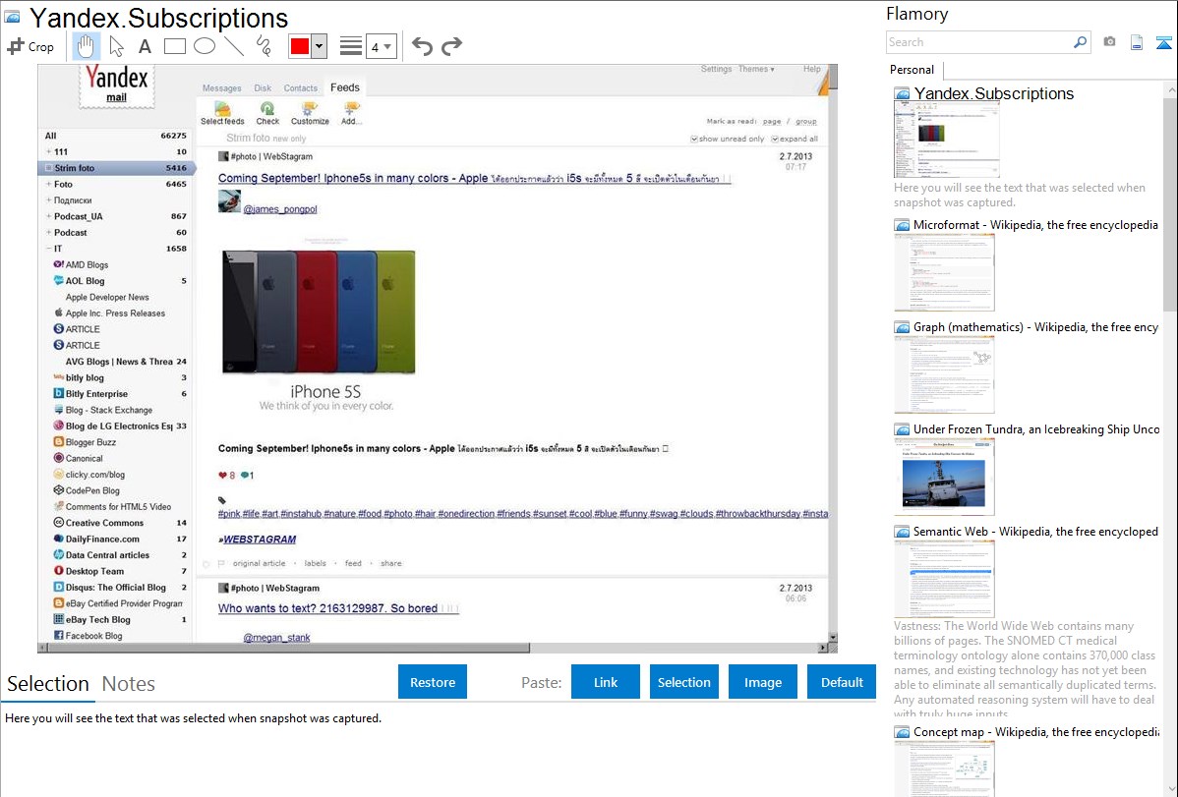The width and height of the screenshot is (1178, 797).
Task: Click the Facebook Blog feed icon
Action: pyautogui.click(x=59, y=636)
